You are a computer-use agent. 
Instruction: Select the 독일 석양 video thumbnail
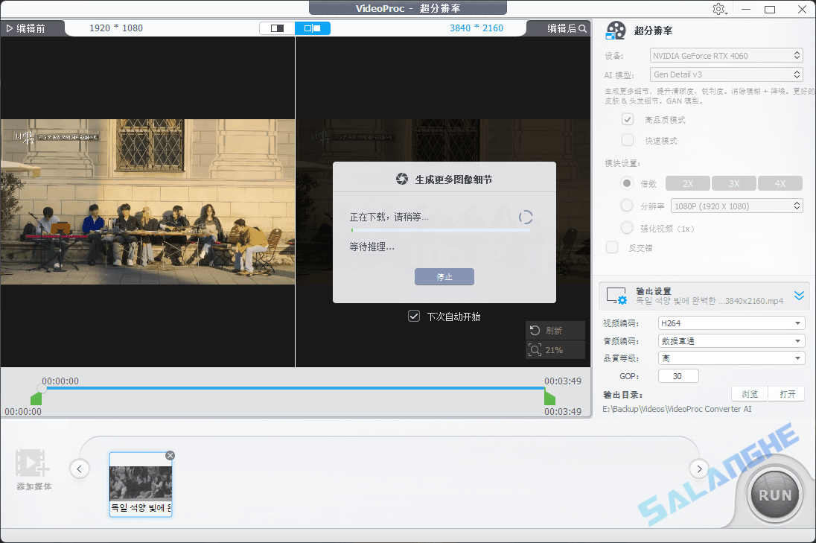pos(141,483)
